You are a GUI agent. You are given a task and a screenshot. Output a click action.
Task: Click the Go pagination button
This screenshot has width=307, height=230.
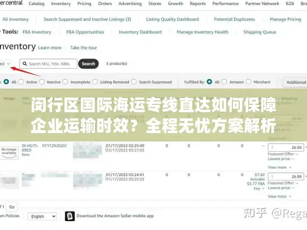point(12,207)
